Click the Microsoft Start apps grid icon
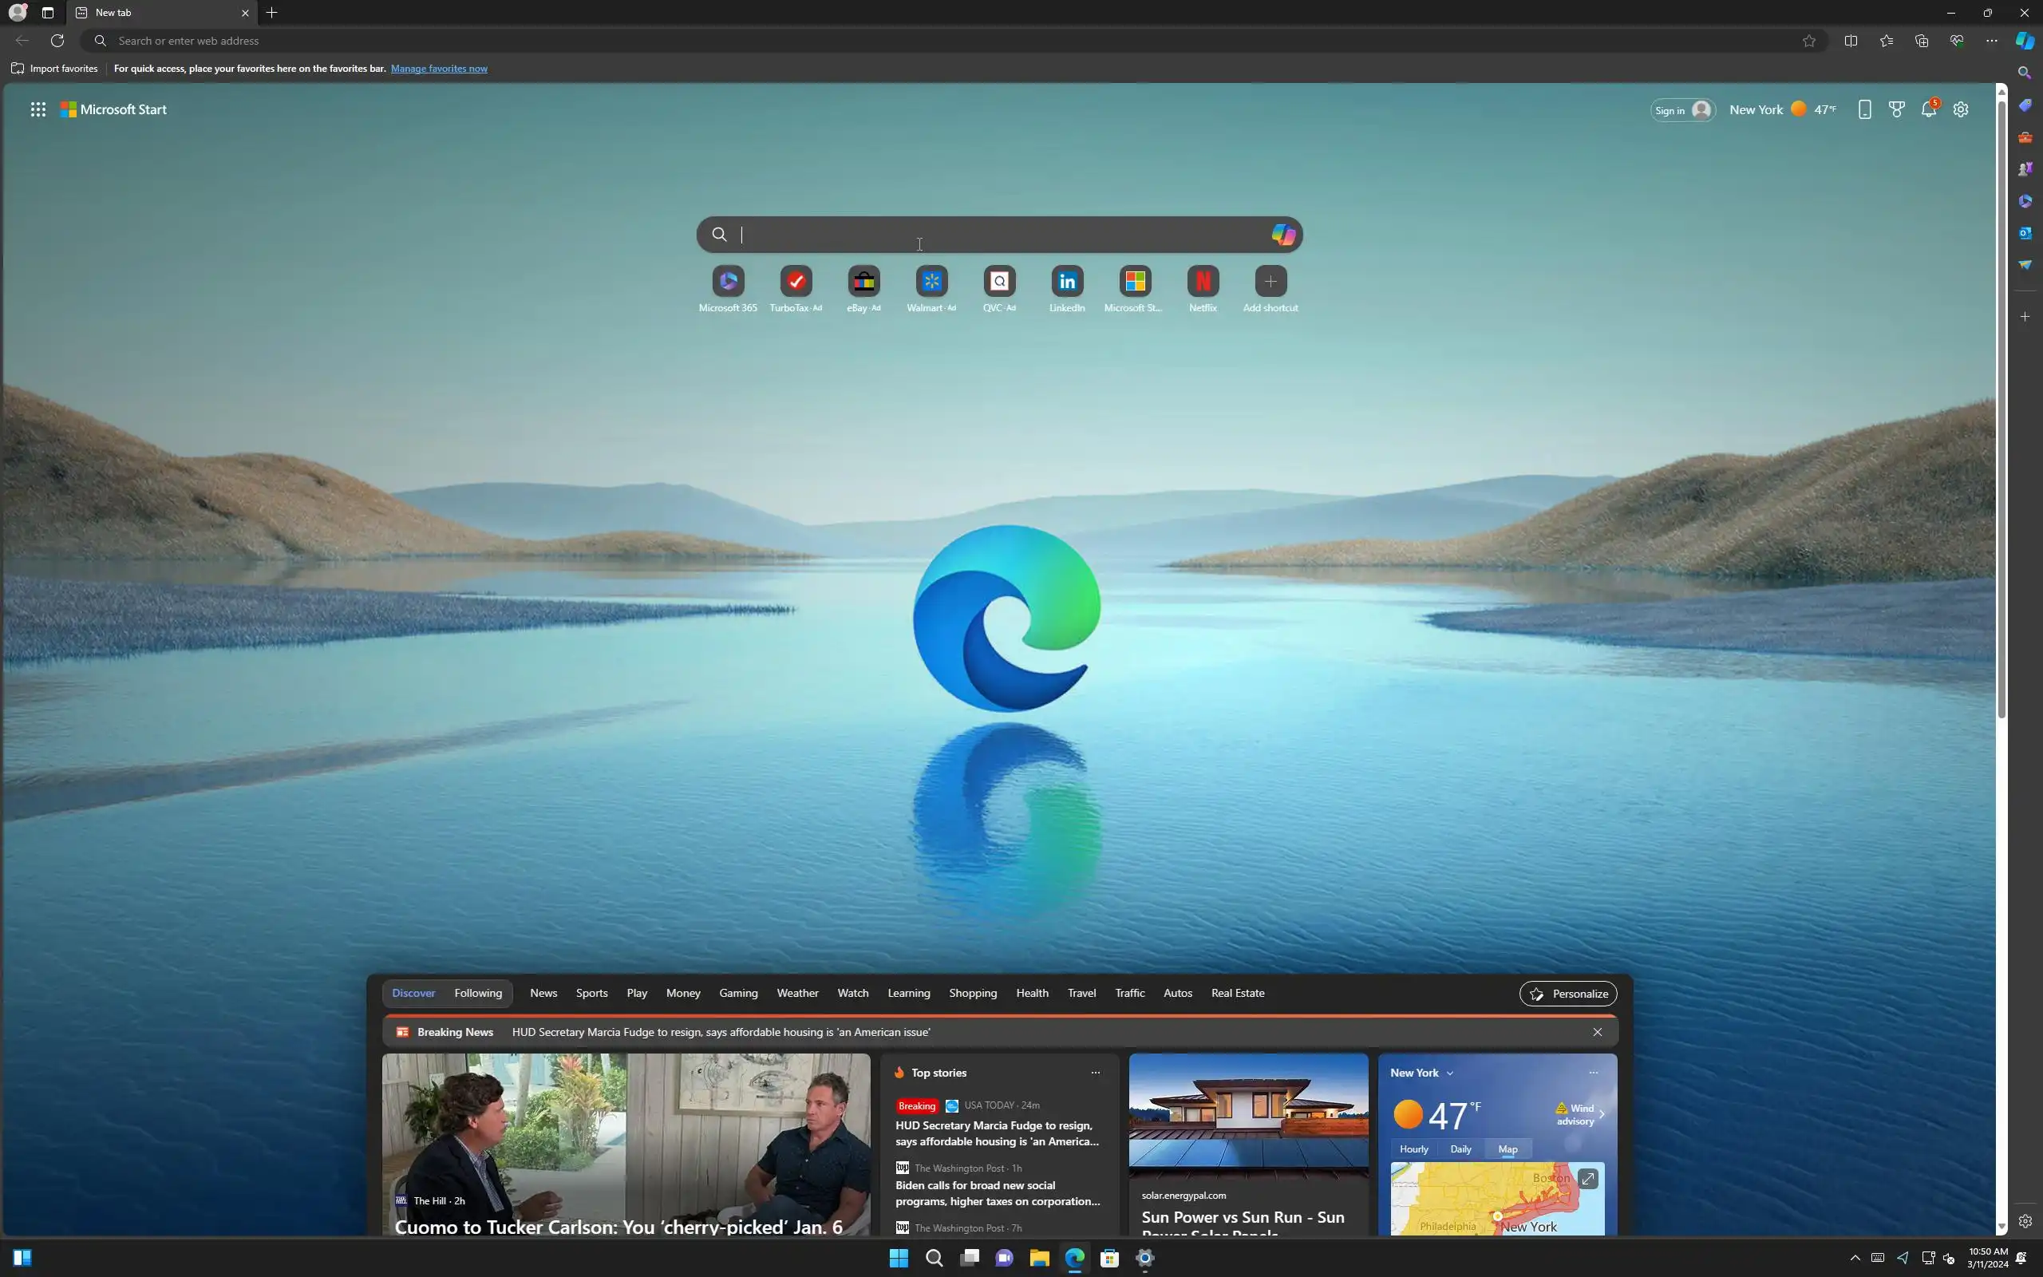Screen dimensions: 2043x1277 click(38, 109)
